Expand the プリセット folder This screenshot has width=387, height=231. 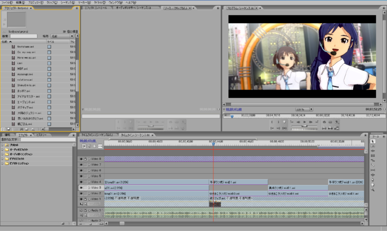point(2,145)
